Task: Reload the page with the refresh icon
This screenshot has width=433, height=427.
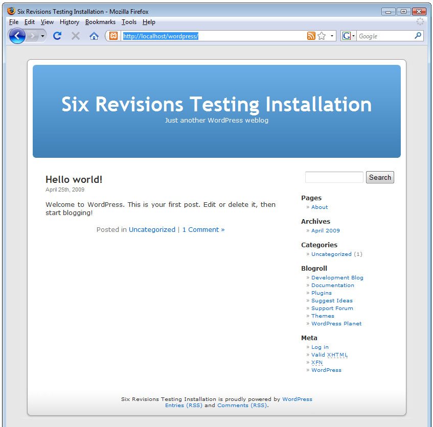Action: pos(57,36)
